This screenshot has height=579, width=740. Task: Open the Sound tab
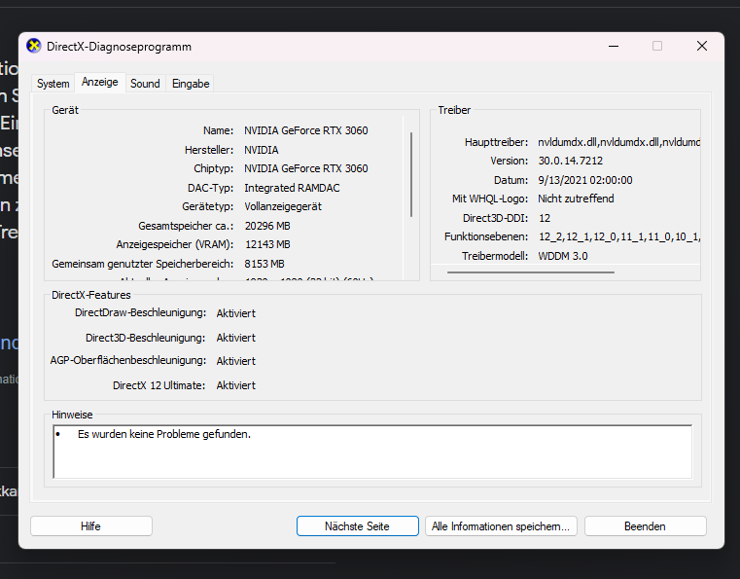tap(145, 84)
